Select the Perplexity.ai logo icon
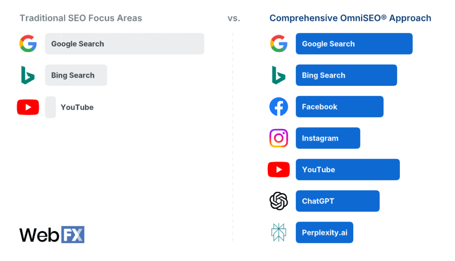This screenshot has width=455, height=261. tap(279, 233)
